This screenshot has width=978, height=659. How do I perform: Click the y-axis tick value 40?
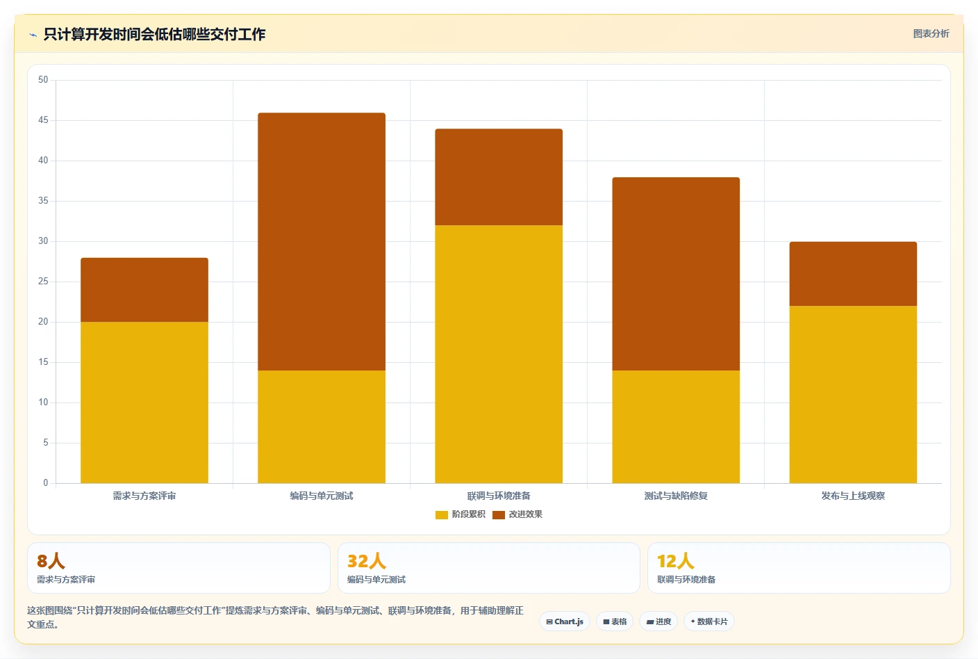(x=43, y=161)
